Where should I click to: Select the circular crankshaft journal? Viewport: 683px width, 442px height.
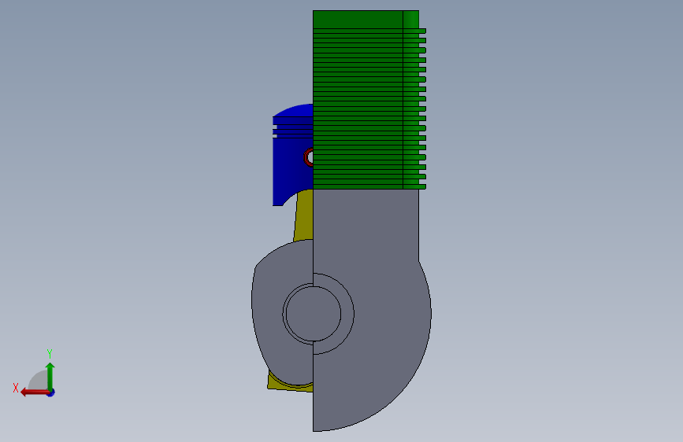pos(313,313)
